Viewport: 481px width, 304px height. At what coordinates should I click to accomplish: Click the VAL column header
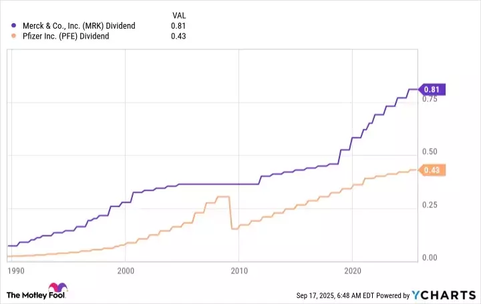tap(178, 13)
